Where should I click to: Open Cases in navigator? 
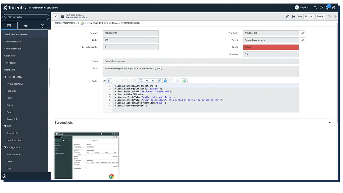(x=10, y=112)
